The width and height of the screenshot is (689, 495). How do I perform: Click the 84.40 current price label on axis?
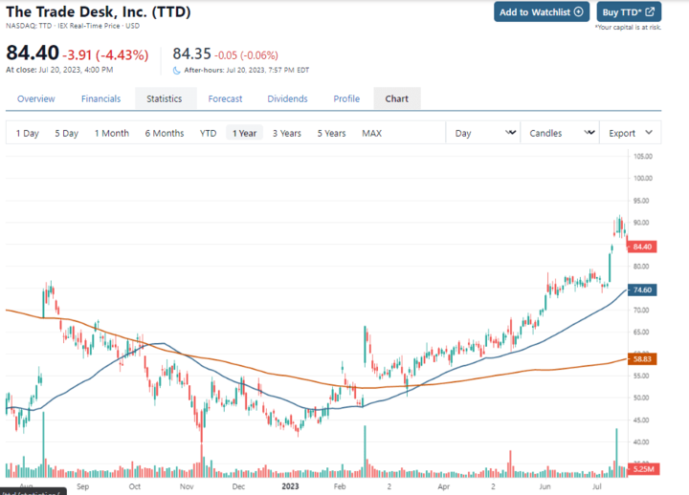click(642, 247)
